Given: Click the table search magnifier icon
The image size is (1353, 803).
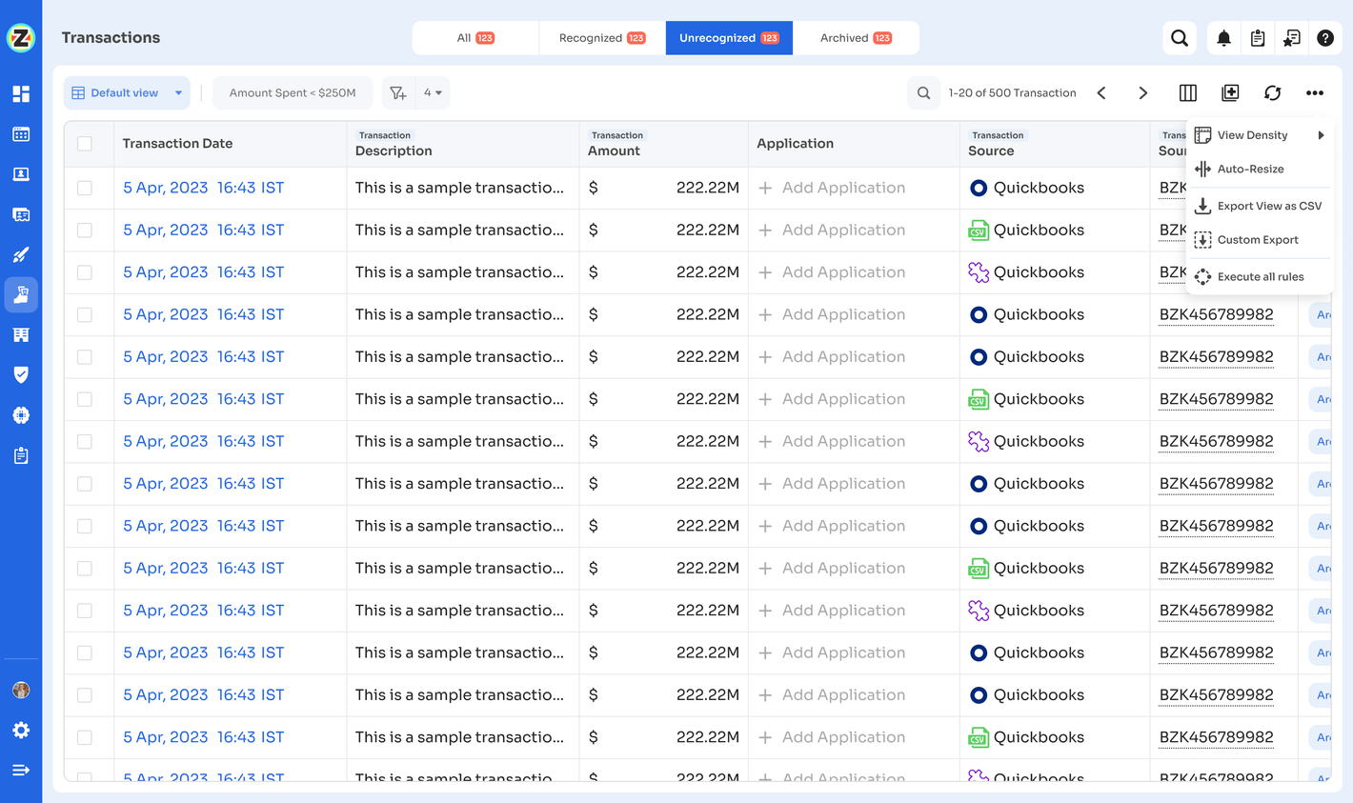Looking at the screenshot, I should click(x=923, y=92).
